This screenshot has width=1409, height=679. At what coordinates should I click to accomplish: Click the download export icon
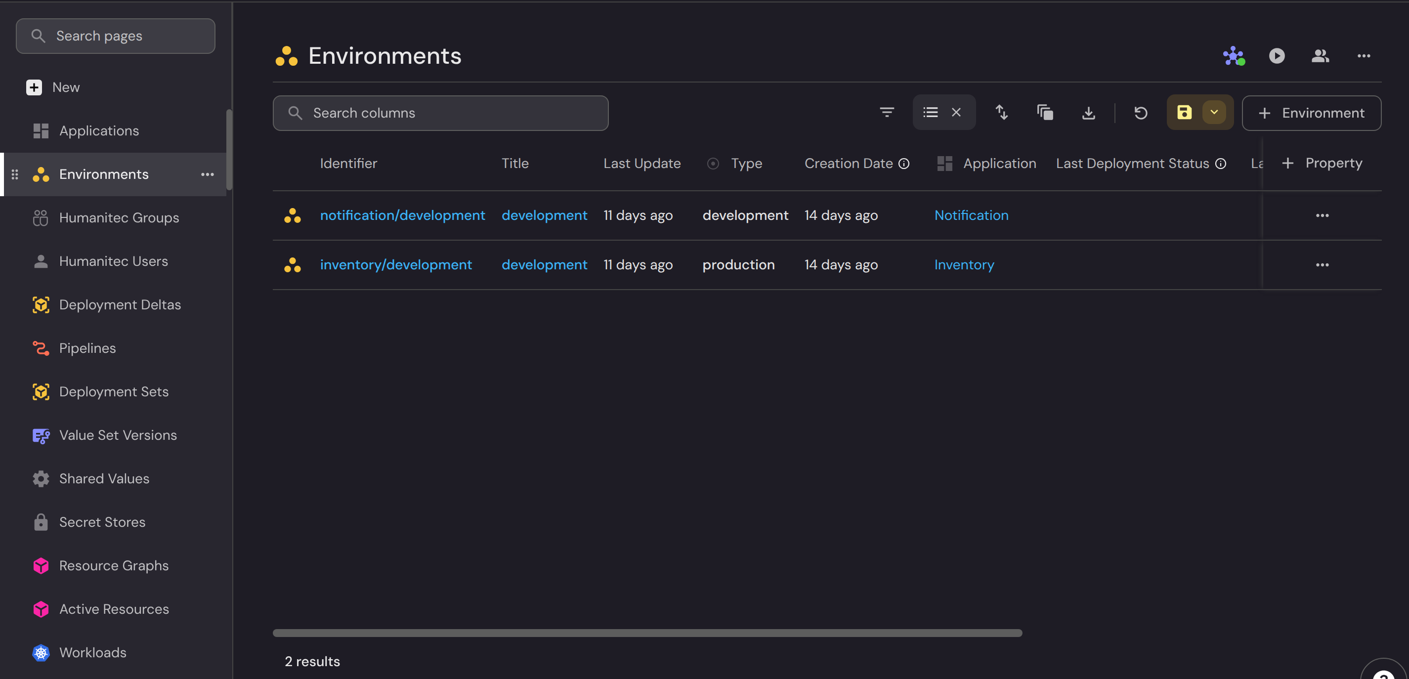pyautogui.click(x=1088, y=113)
